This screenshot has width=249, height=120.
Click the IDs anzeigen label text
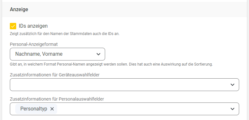coord(33,26)
